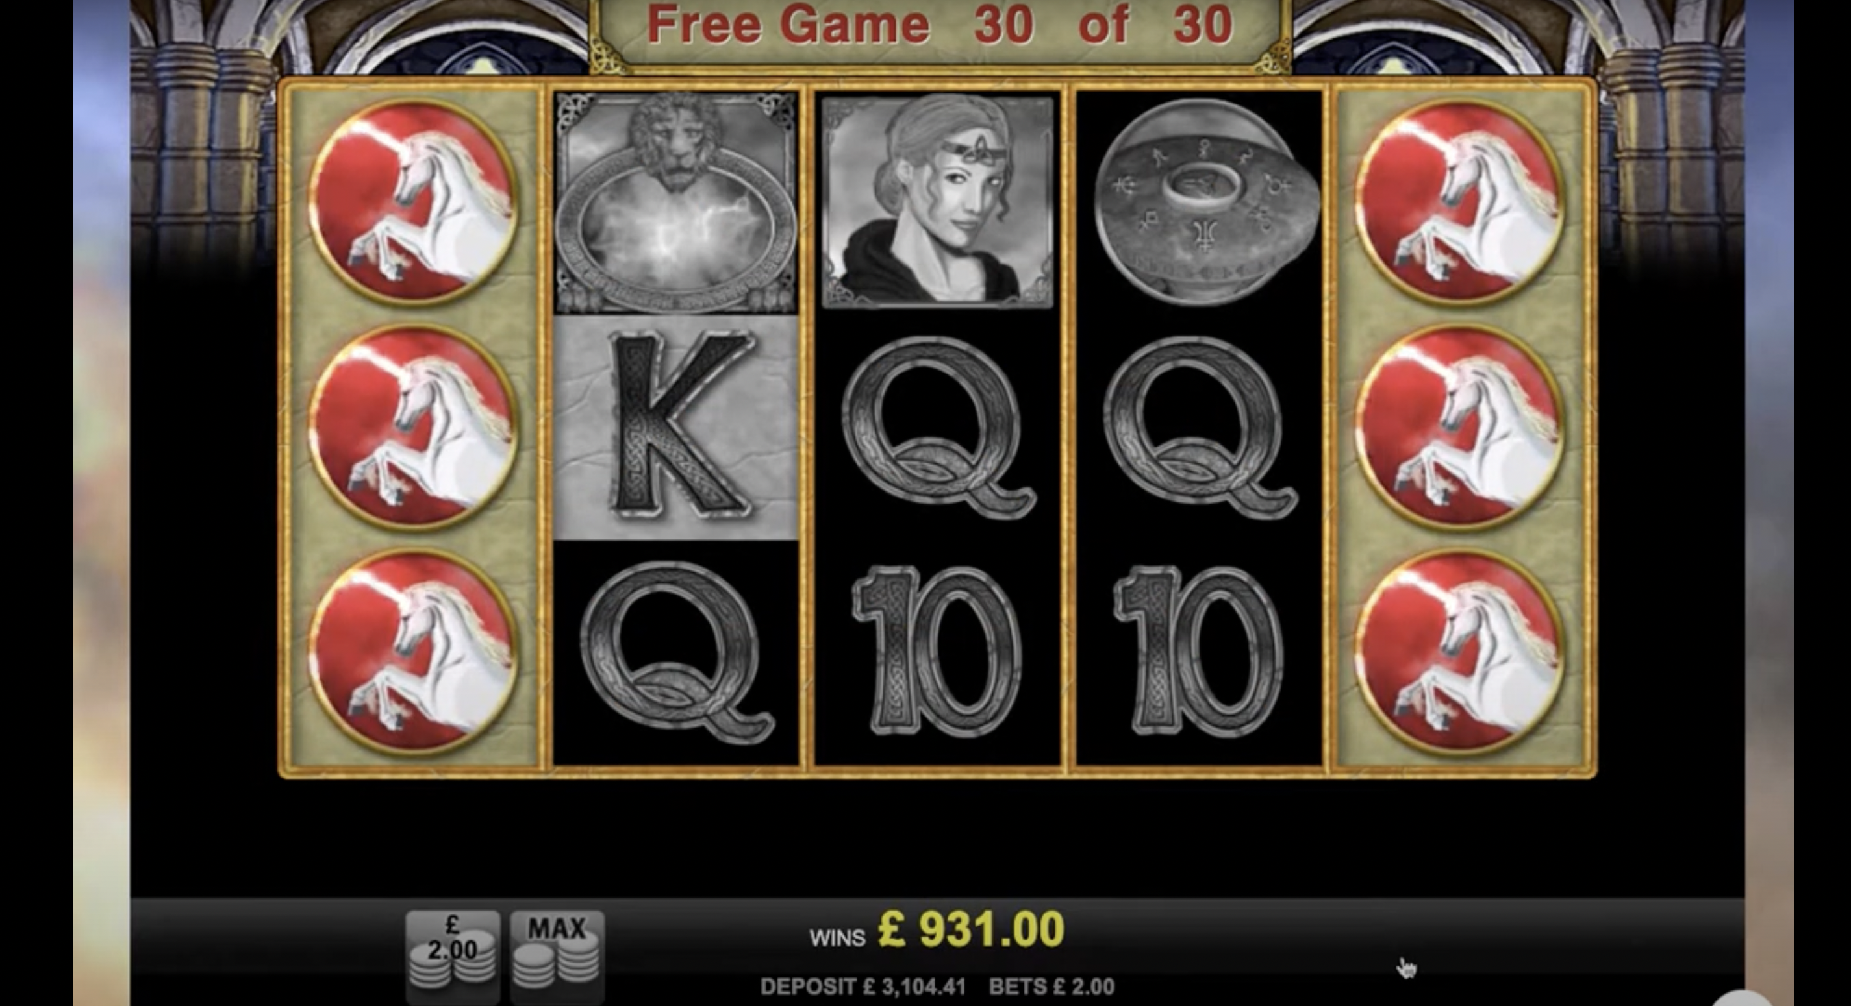Select the MAX bet coins button
Viewport: 1851px width, 1006px height.
click(557, 955)
